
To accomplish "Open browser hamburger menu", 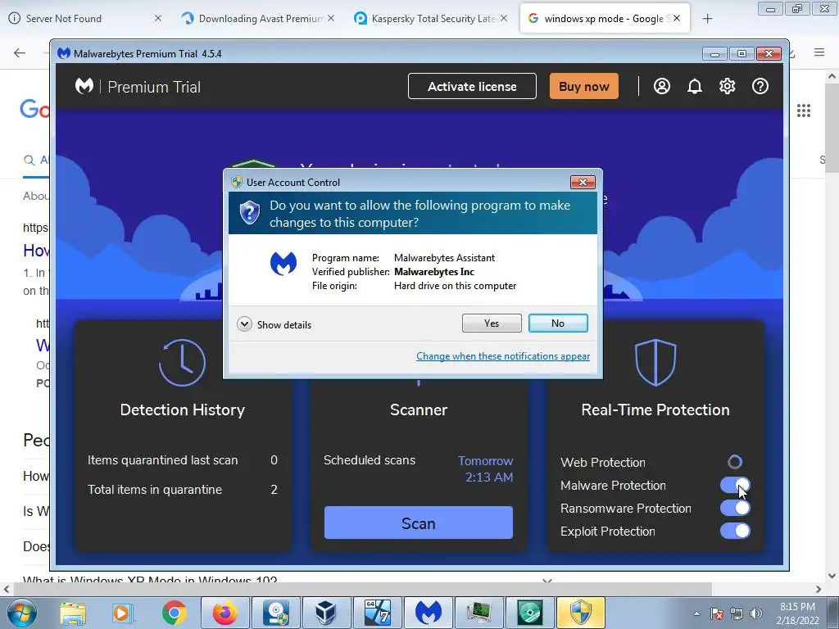I will (x=819, y=52).
